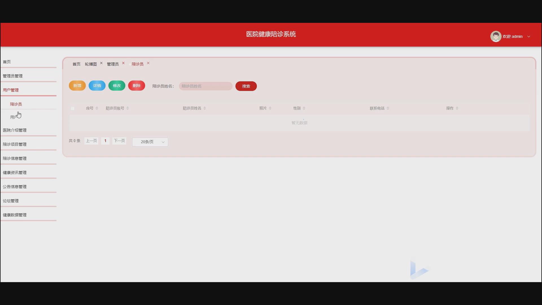This screenshot has height=305, width=542.
Task: Switch to the 首页 tab
Action: click(x=77, y=64)
